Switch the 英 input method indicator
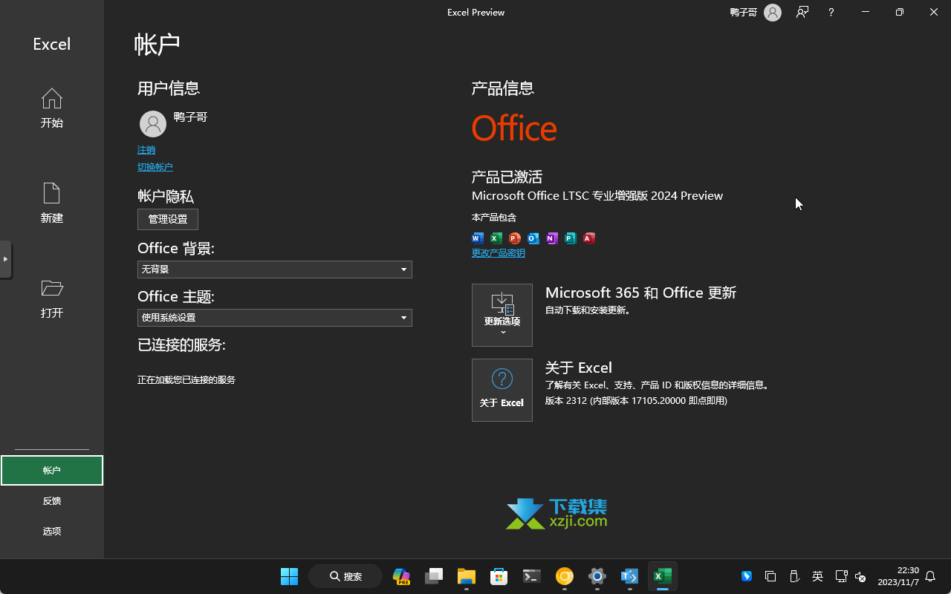951x594 pixels. pos(818,576)
